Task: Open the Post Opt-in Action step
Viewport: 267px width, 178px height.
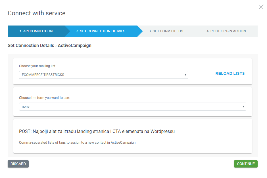Action: [226, 31]
